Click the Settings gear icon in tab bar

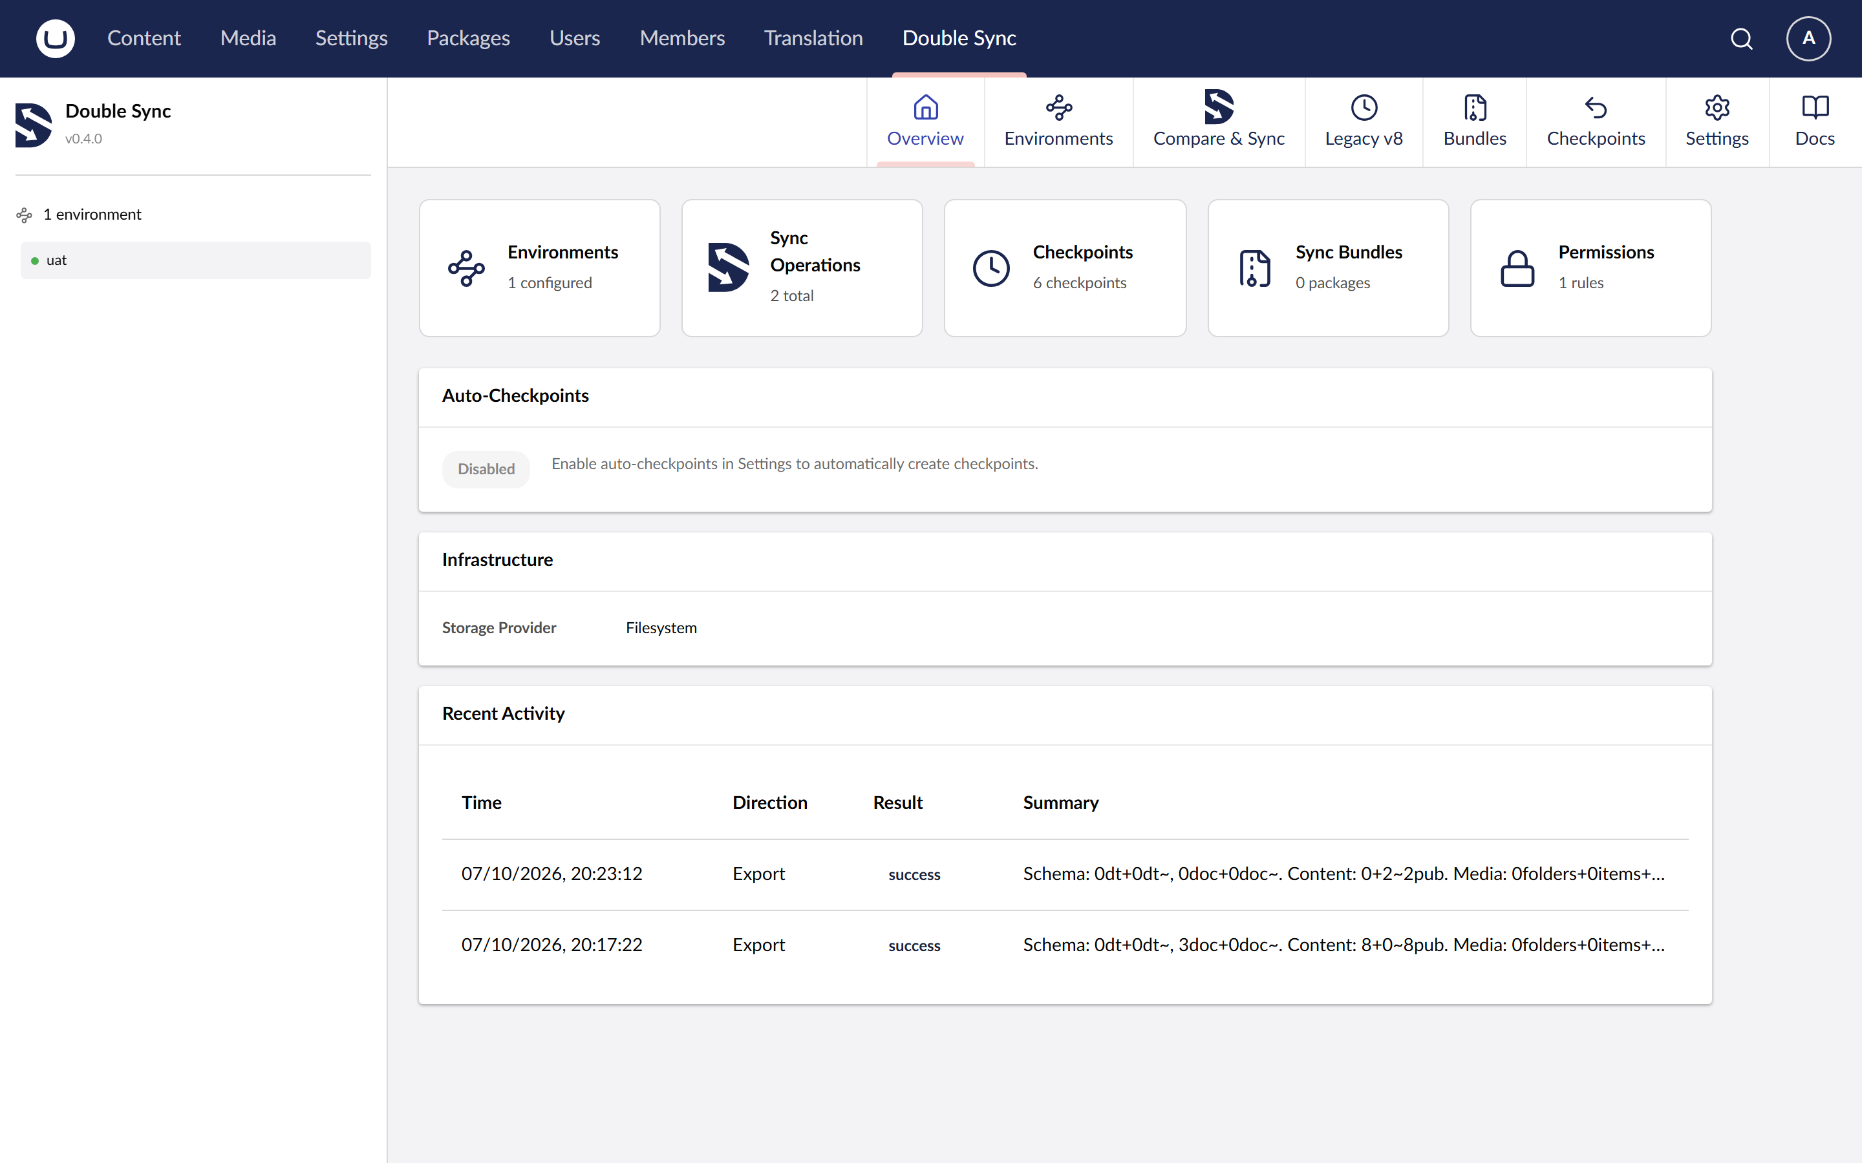pyautogui.click(x=1717, y=107)
